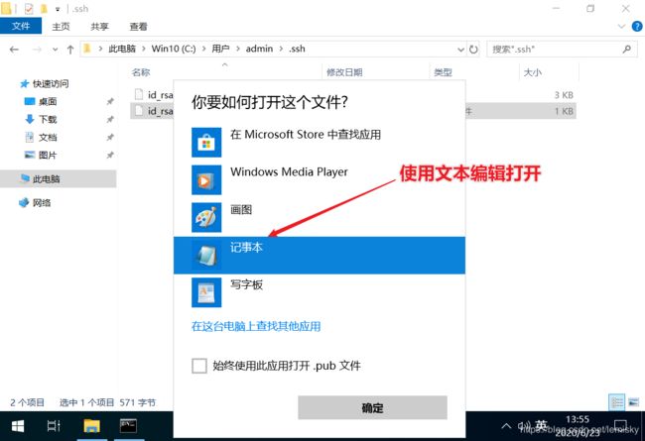
Task: Switch to the 共享 (Share) ribbon tab
Action: (x=99, y=27)
